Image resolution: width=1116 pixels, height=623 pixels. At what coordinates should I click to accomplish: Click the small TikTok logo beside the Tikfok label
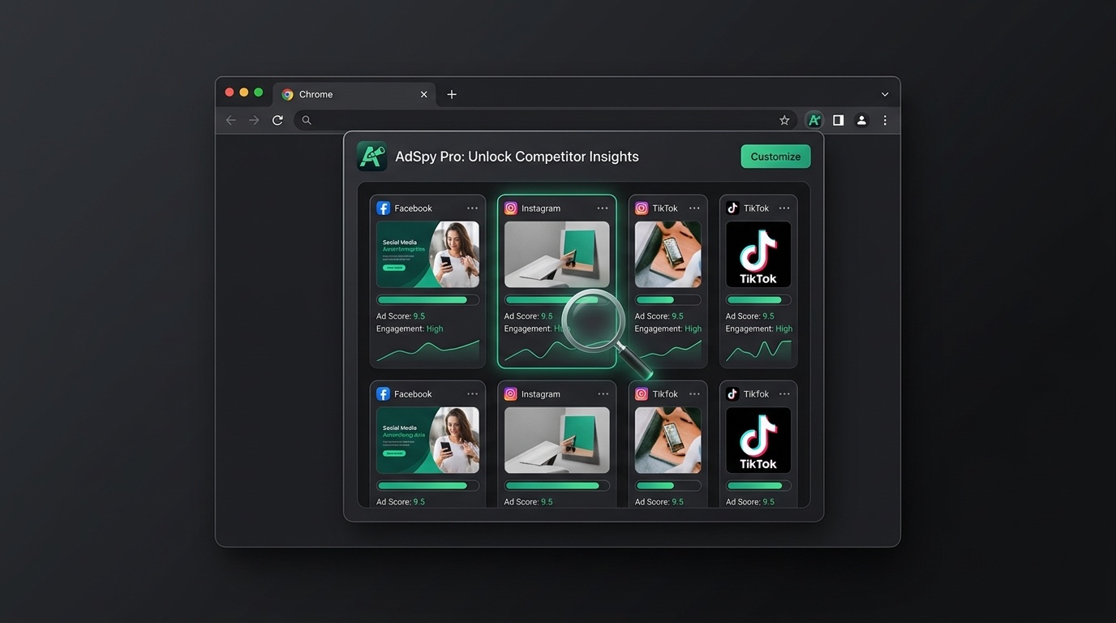point(732,394)
